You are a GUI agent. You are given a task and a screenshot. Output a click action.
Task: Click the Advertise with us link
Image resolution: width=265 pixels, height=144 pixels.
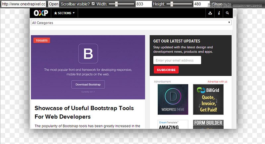pos(217,82)
